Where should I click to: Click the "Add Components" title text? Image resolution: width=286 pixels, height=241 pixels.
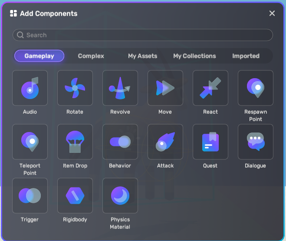point(49,13)
